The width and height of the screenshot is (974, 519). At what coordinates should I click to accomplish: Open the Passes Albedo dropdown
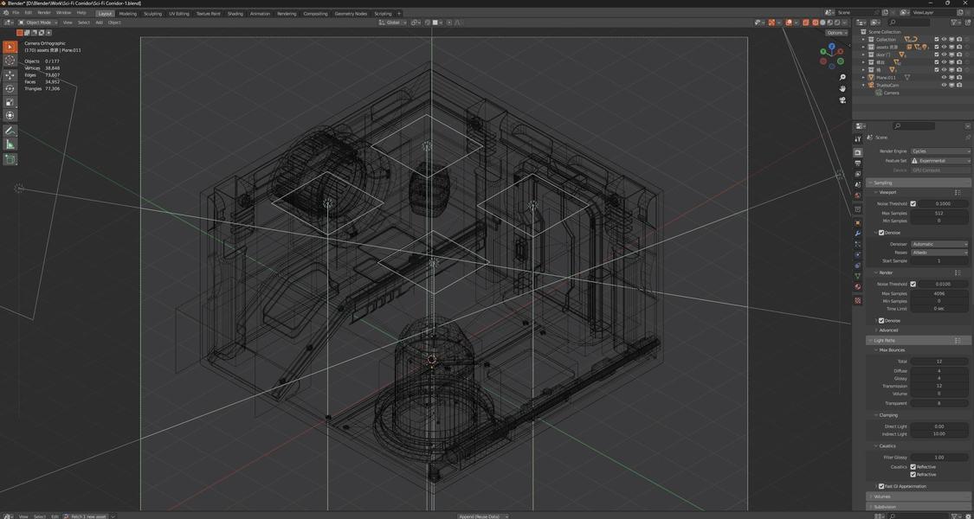coord(939,253)
